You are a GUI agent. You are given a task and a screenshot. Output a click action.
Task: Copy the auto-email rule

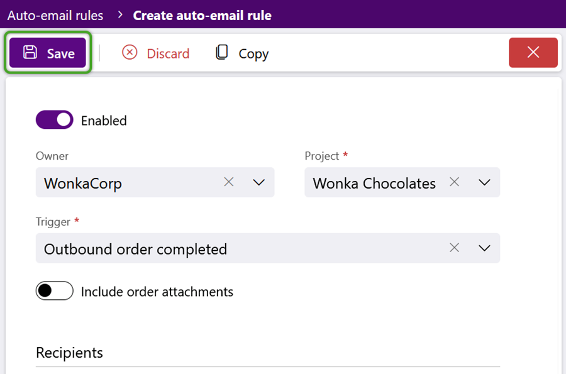242,53
